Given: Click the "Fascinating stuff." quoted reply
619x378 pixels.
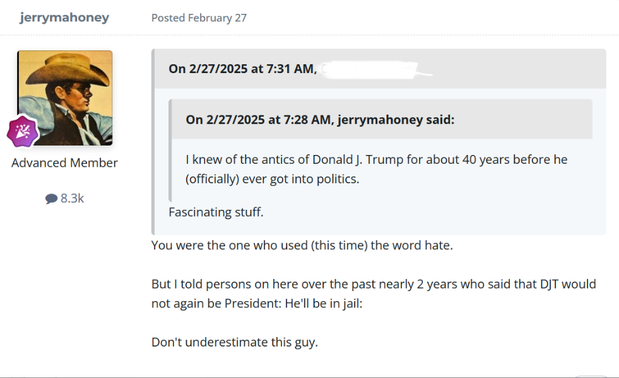Looking at the screenshot, I should pyautogui.click(x=216, y=212).
